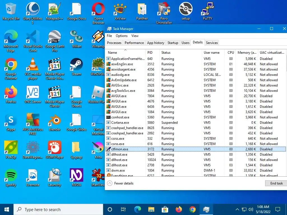Click the VLC media player icon

tap(33, 69)
